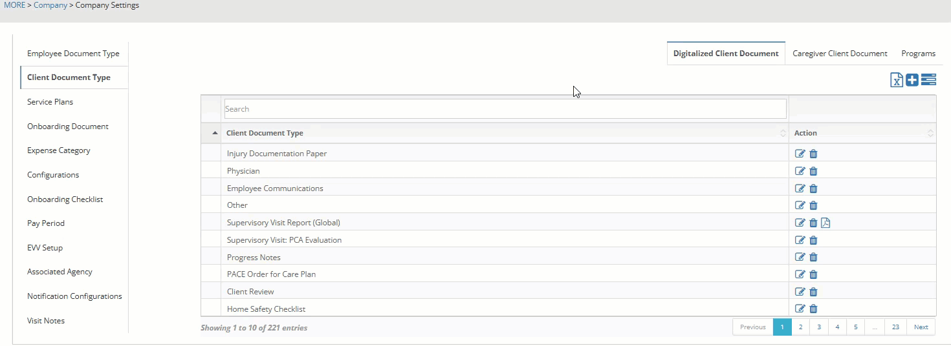The width and height of the screenshot is (951, 346).
Task: Delete the Home Safety Checklist entry
Action: pyautogui.click(x=813, y=309)
